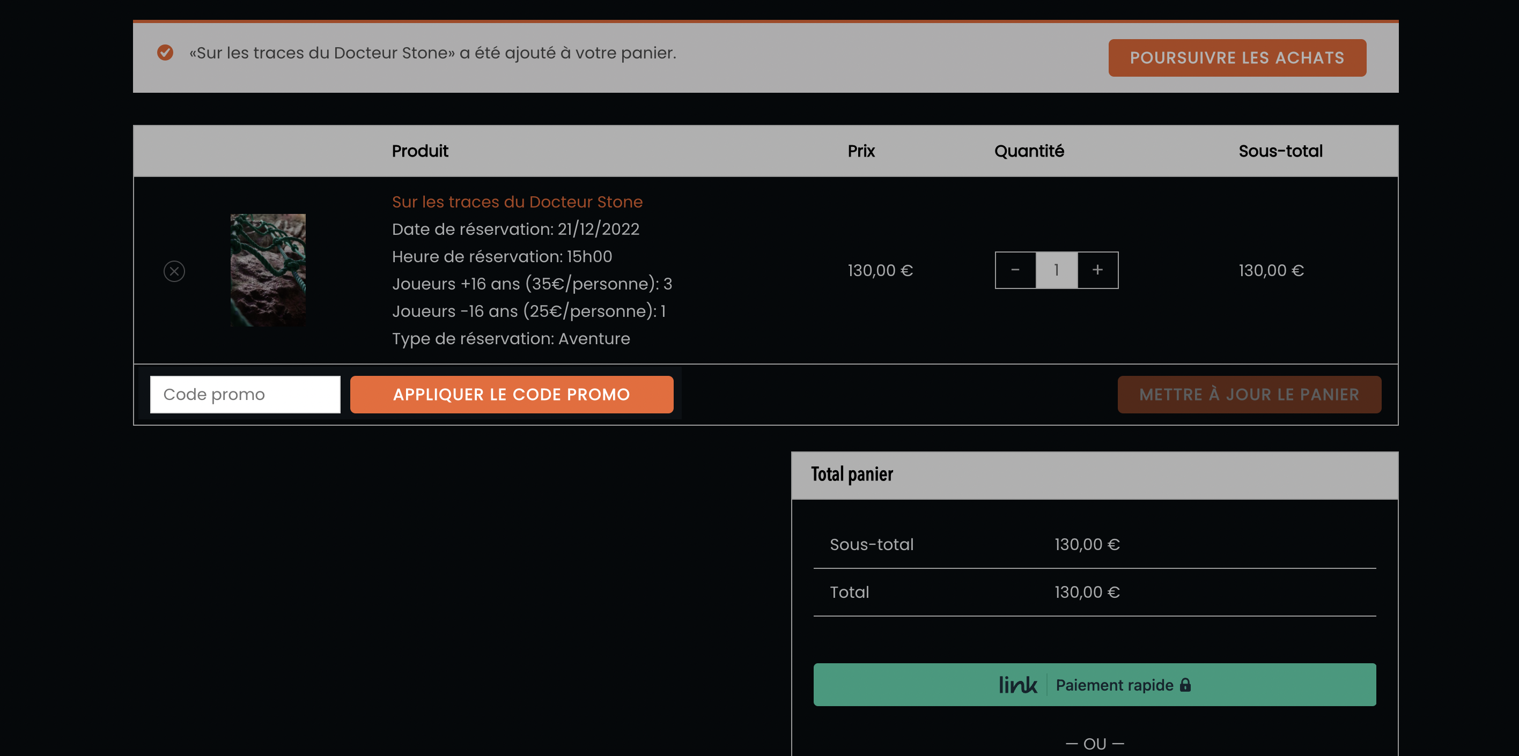Click the green success checkmark icon
The image size is (1519, 756).
165,53
